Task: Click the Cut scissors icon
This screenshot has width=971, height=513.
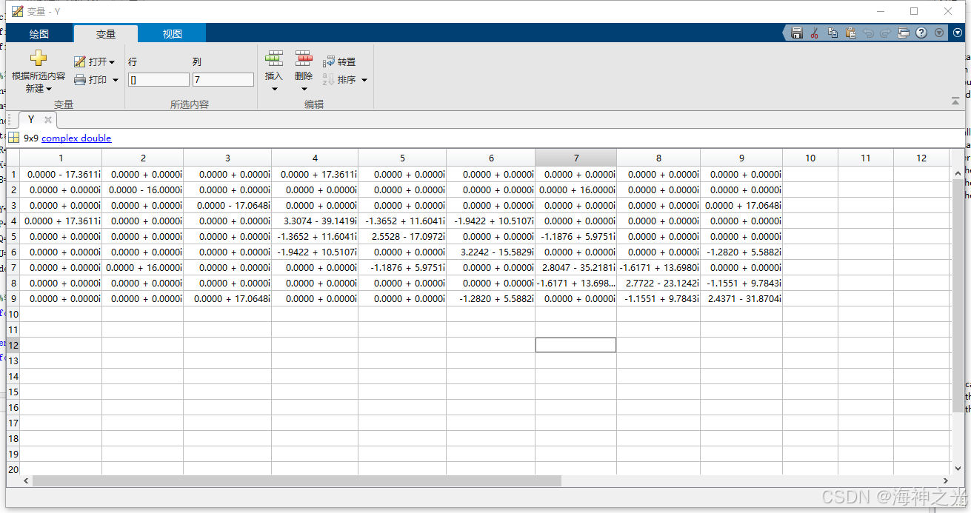Action: coord(815,33)
